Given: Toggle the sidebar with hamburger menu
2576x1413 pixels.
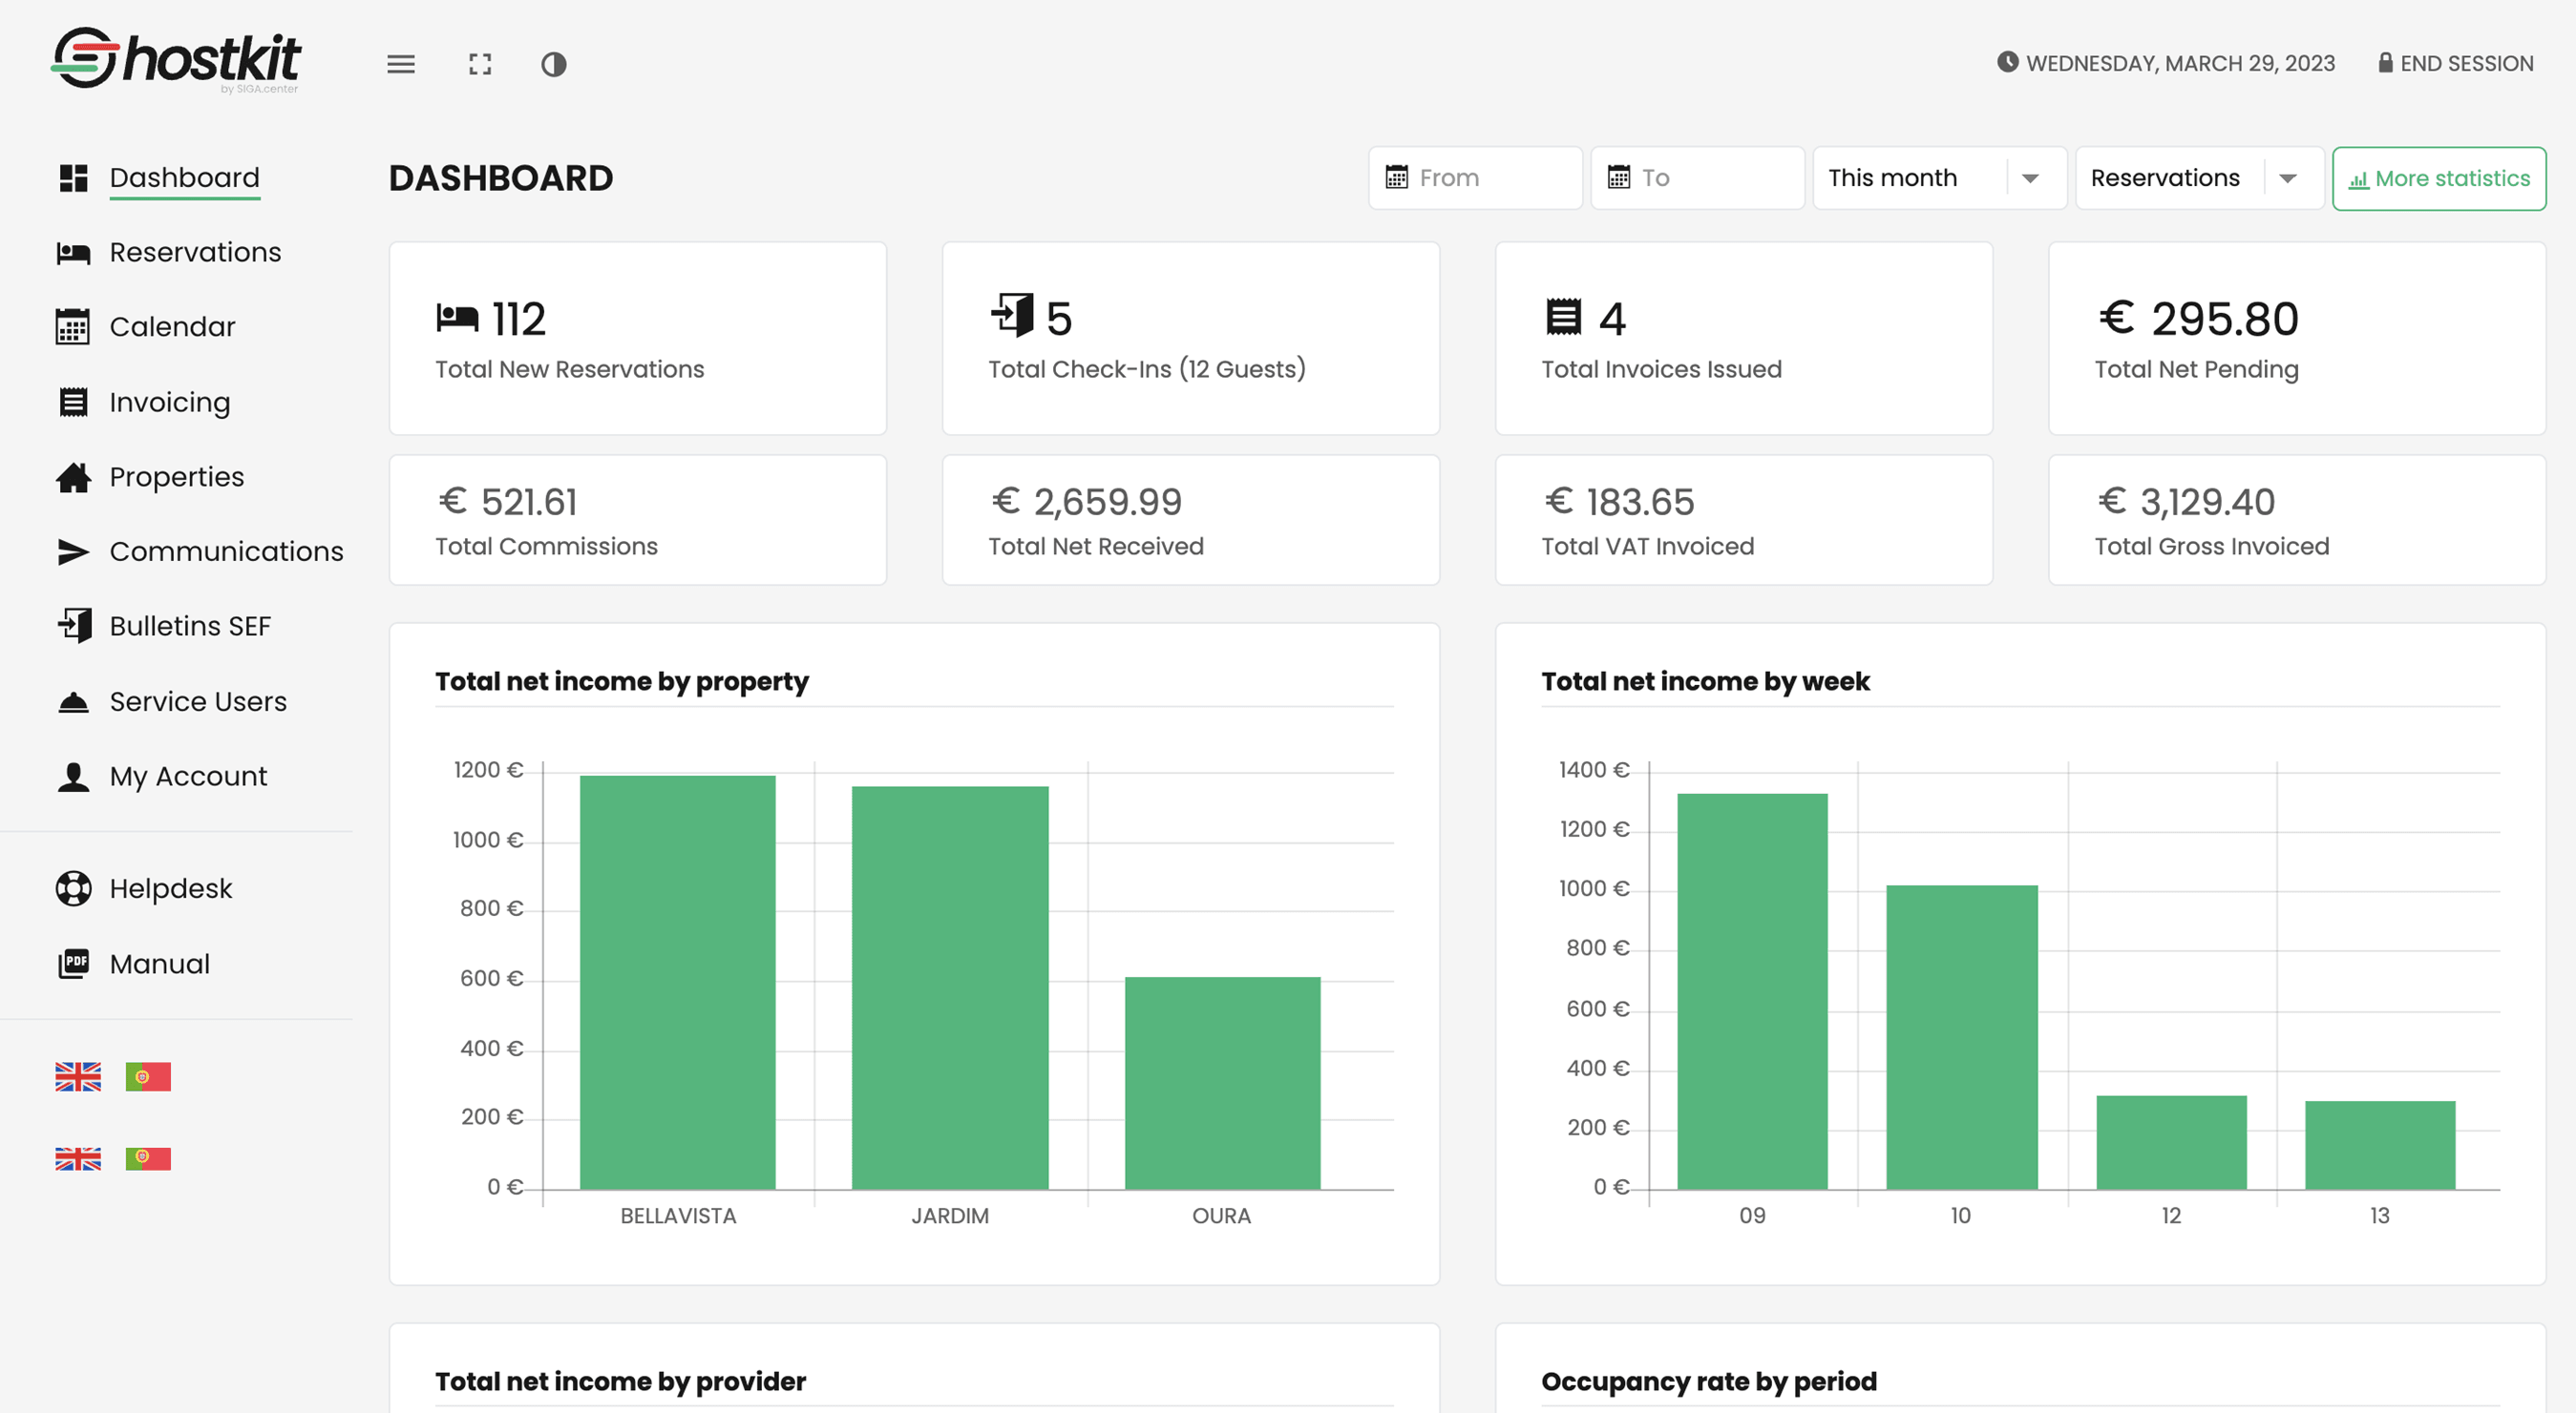Looking at the screenshot, I should pyautogui.click(x=400, y=64).
